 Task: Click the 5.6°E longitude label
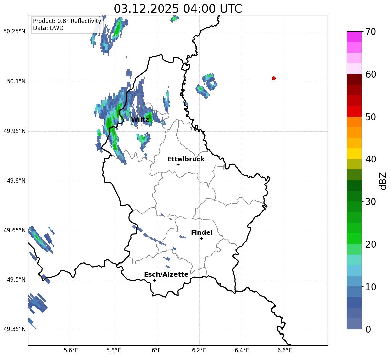71,350
